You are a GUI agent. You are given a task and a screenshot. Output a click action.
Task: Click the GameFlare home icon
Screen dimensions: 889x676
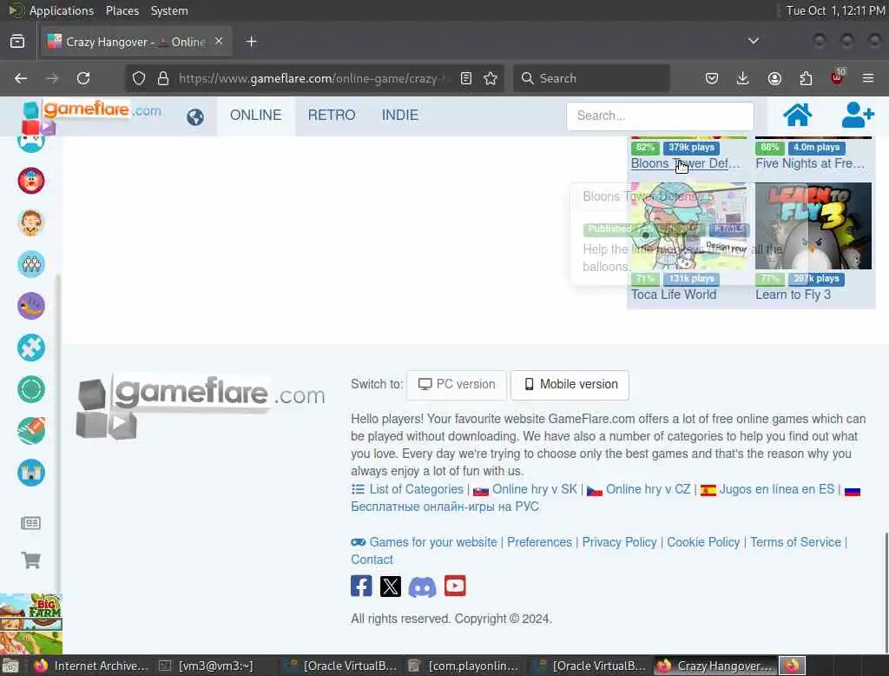coord(797,116)
